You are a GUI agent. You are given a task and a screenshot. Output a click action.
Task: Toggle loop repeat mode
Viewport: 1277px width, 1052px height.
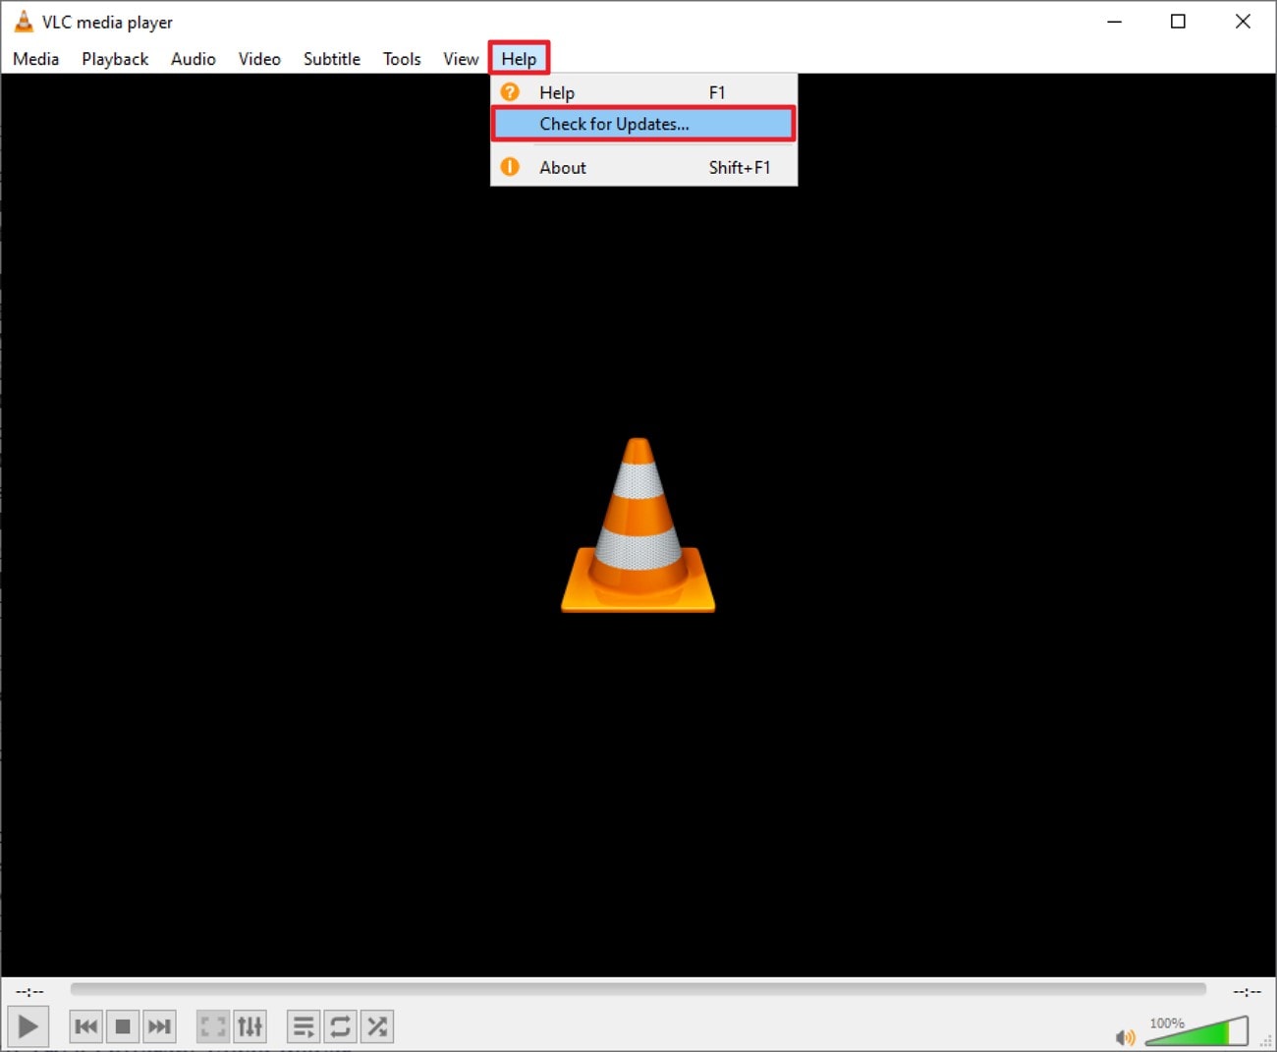[340, 1027]
